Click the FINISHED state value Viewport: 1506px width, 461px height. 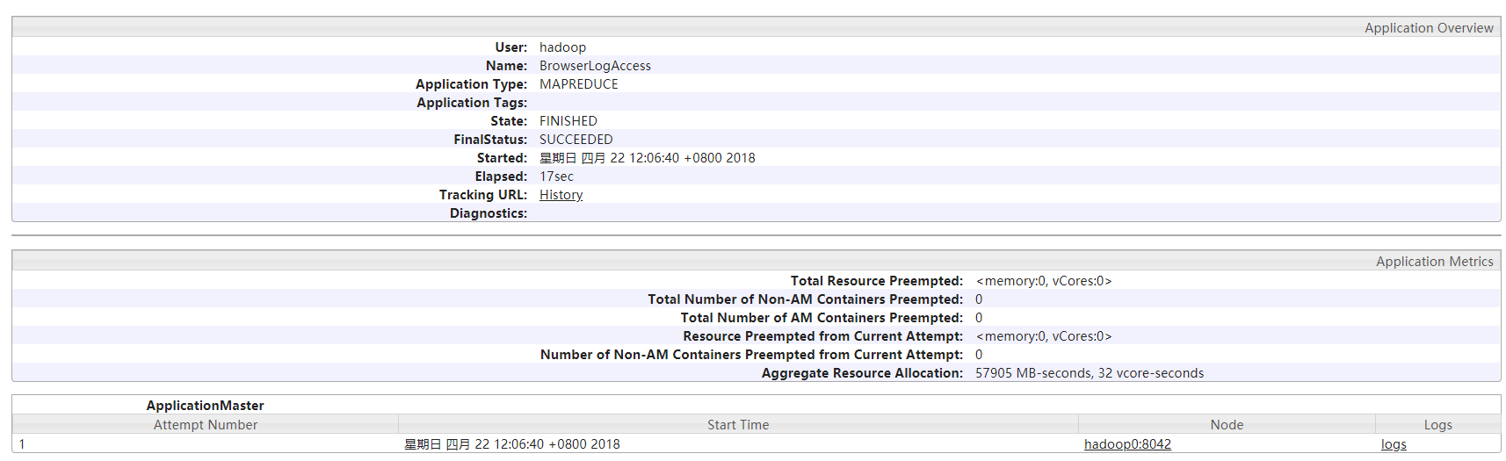pyautogui.click(x=568, y=121)
